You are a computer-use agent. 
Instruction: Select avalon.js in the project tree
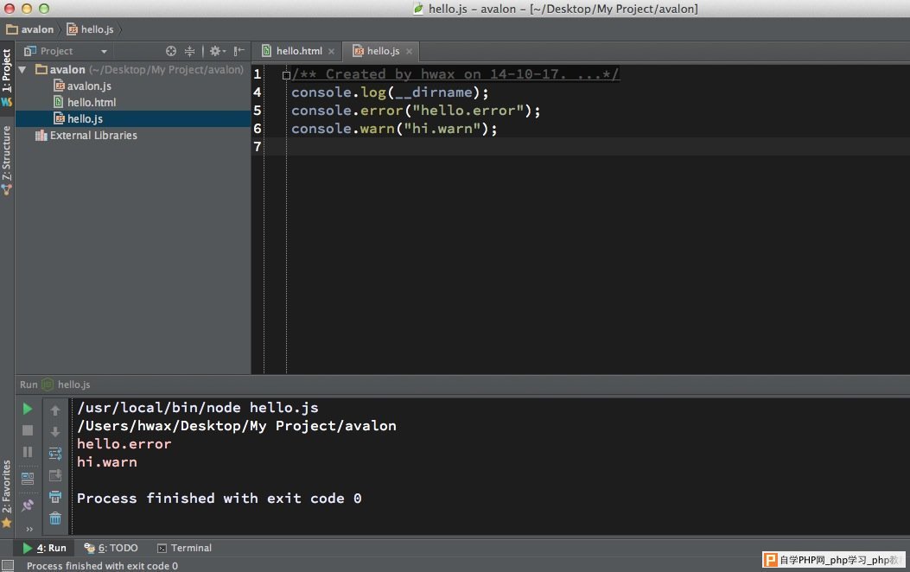89,86
